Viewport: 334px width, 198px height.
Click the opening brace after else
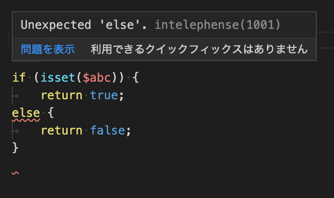pos(51,112)
